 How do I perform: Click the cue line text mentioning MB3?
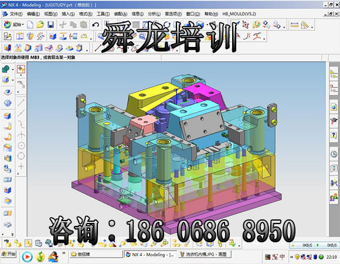[38, 57]
